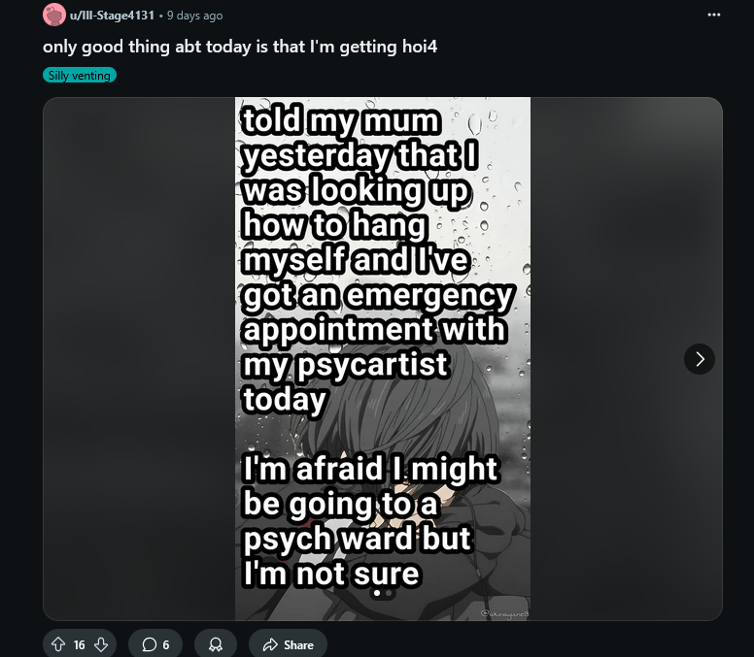Click the Share button label
Image resolution: width=754 pixels, height=657 pixels.
[x=298, y=644]
